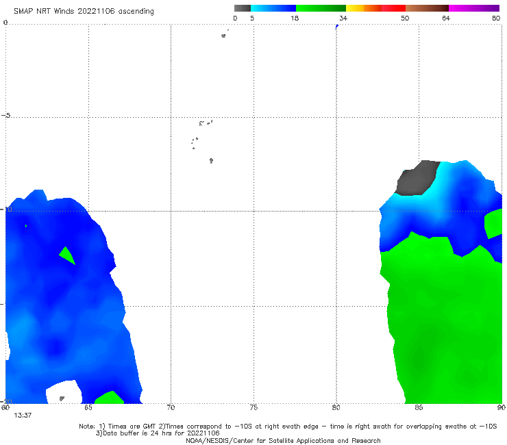Click the color bar label '50'
The height and width of the screenshot is (445, 507).
click(x=405, y=18)
